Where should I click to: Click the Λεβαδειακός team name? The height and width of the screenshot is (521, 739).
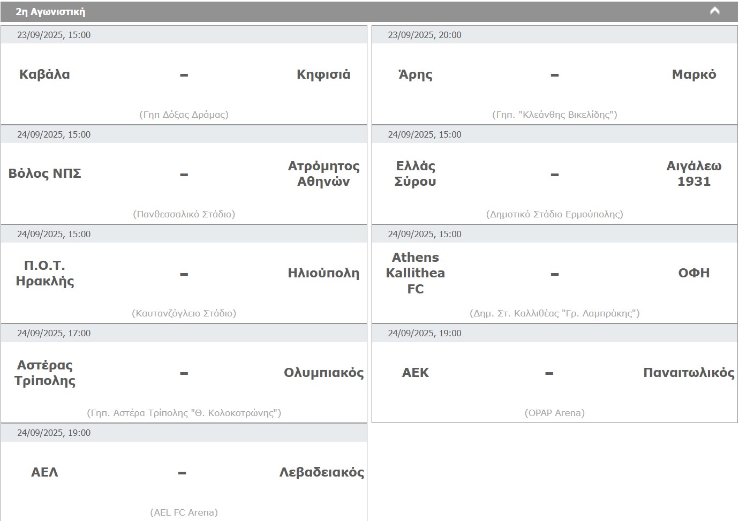point(321,472)
